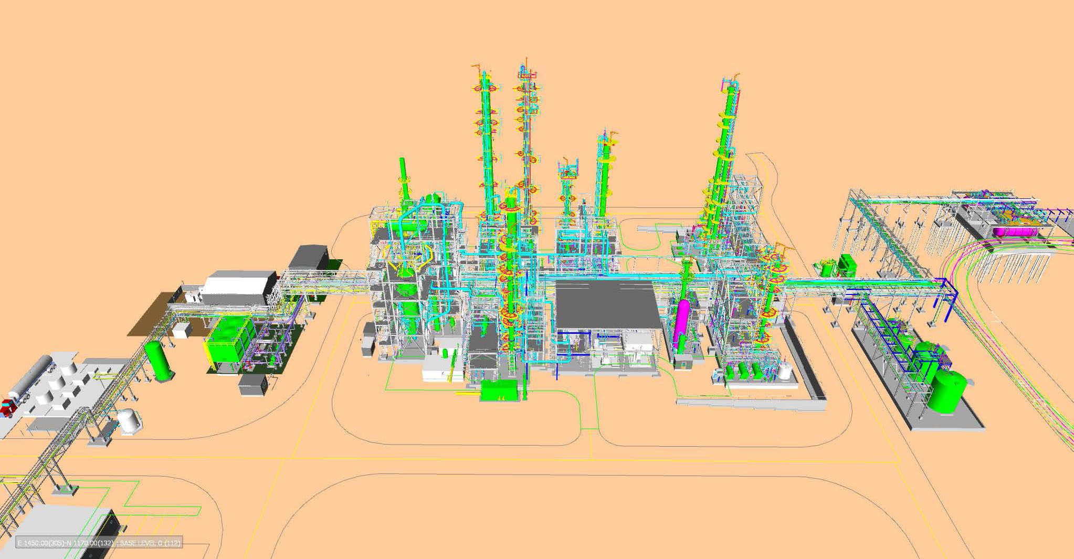
Task: Click the short green stack above left structure
Action: coord(404,178)
